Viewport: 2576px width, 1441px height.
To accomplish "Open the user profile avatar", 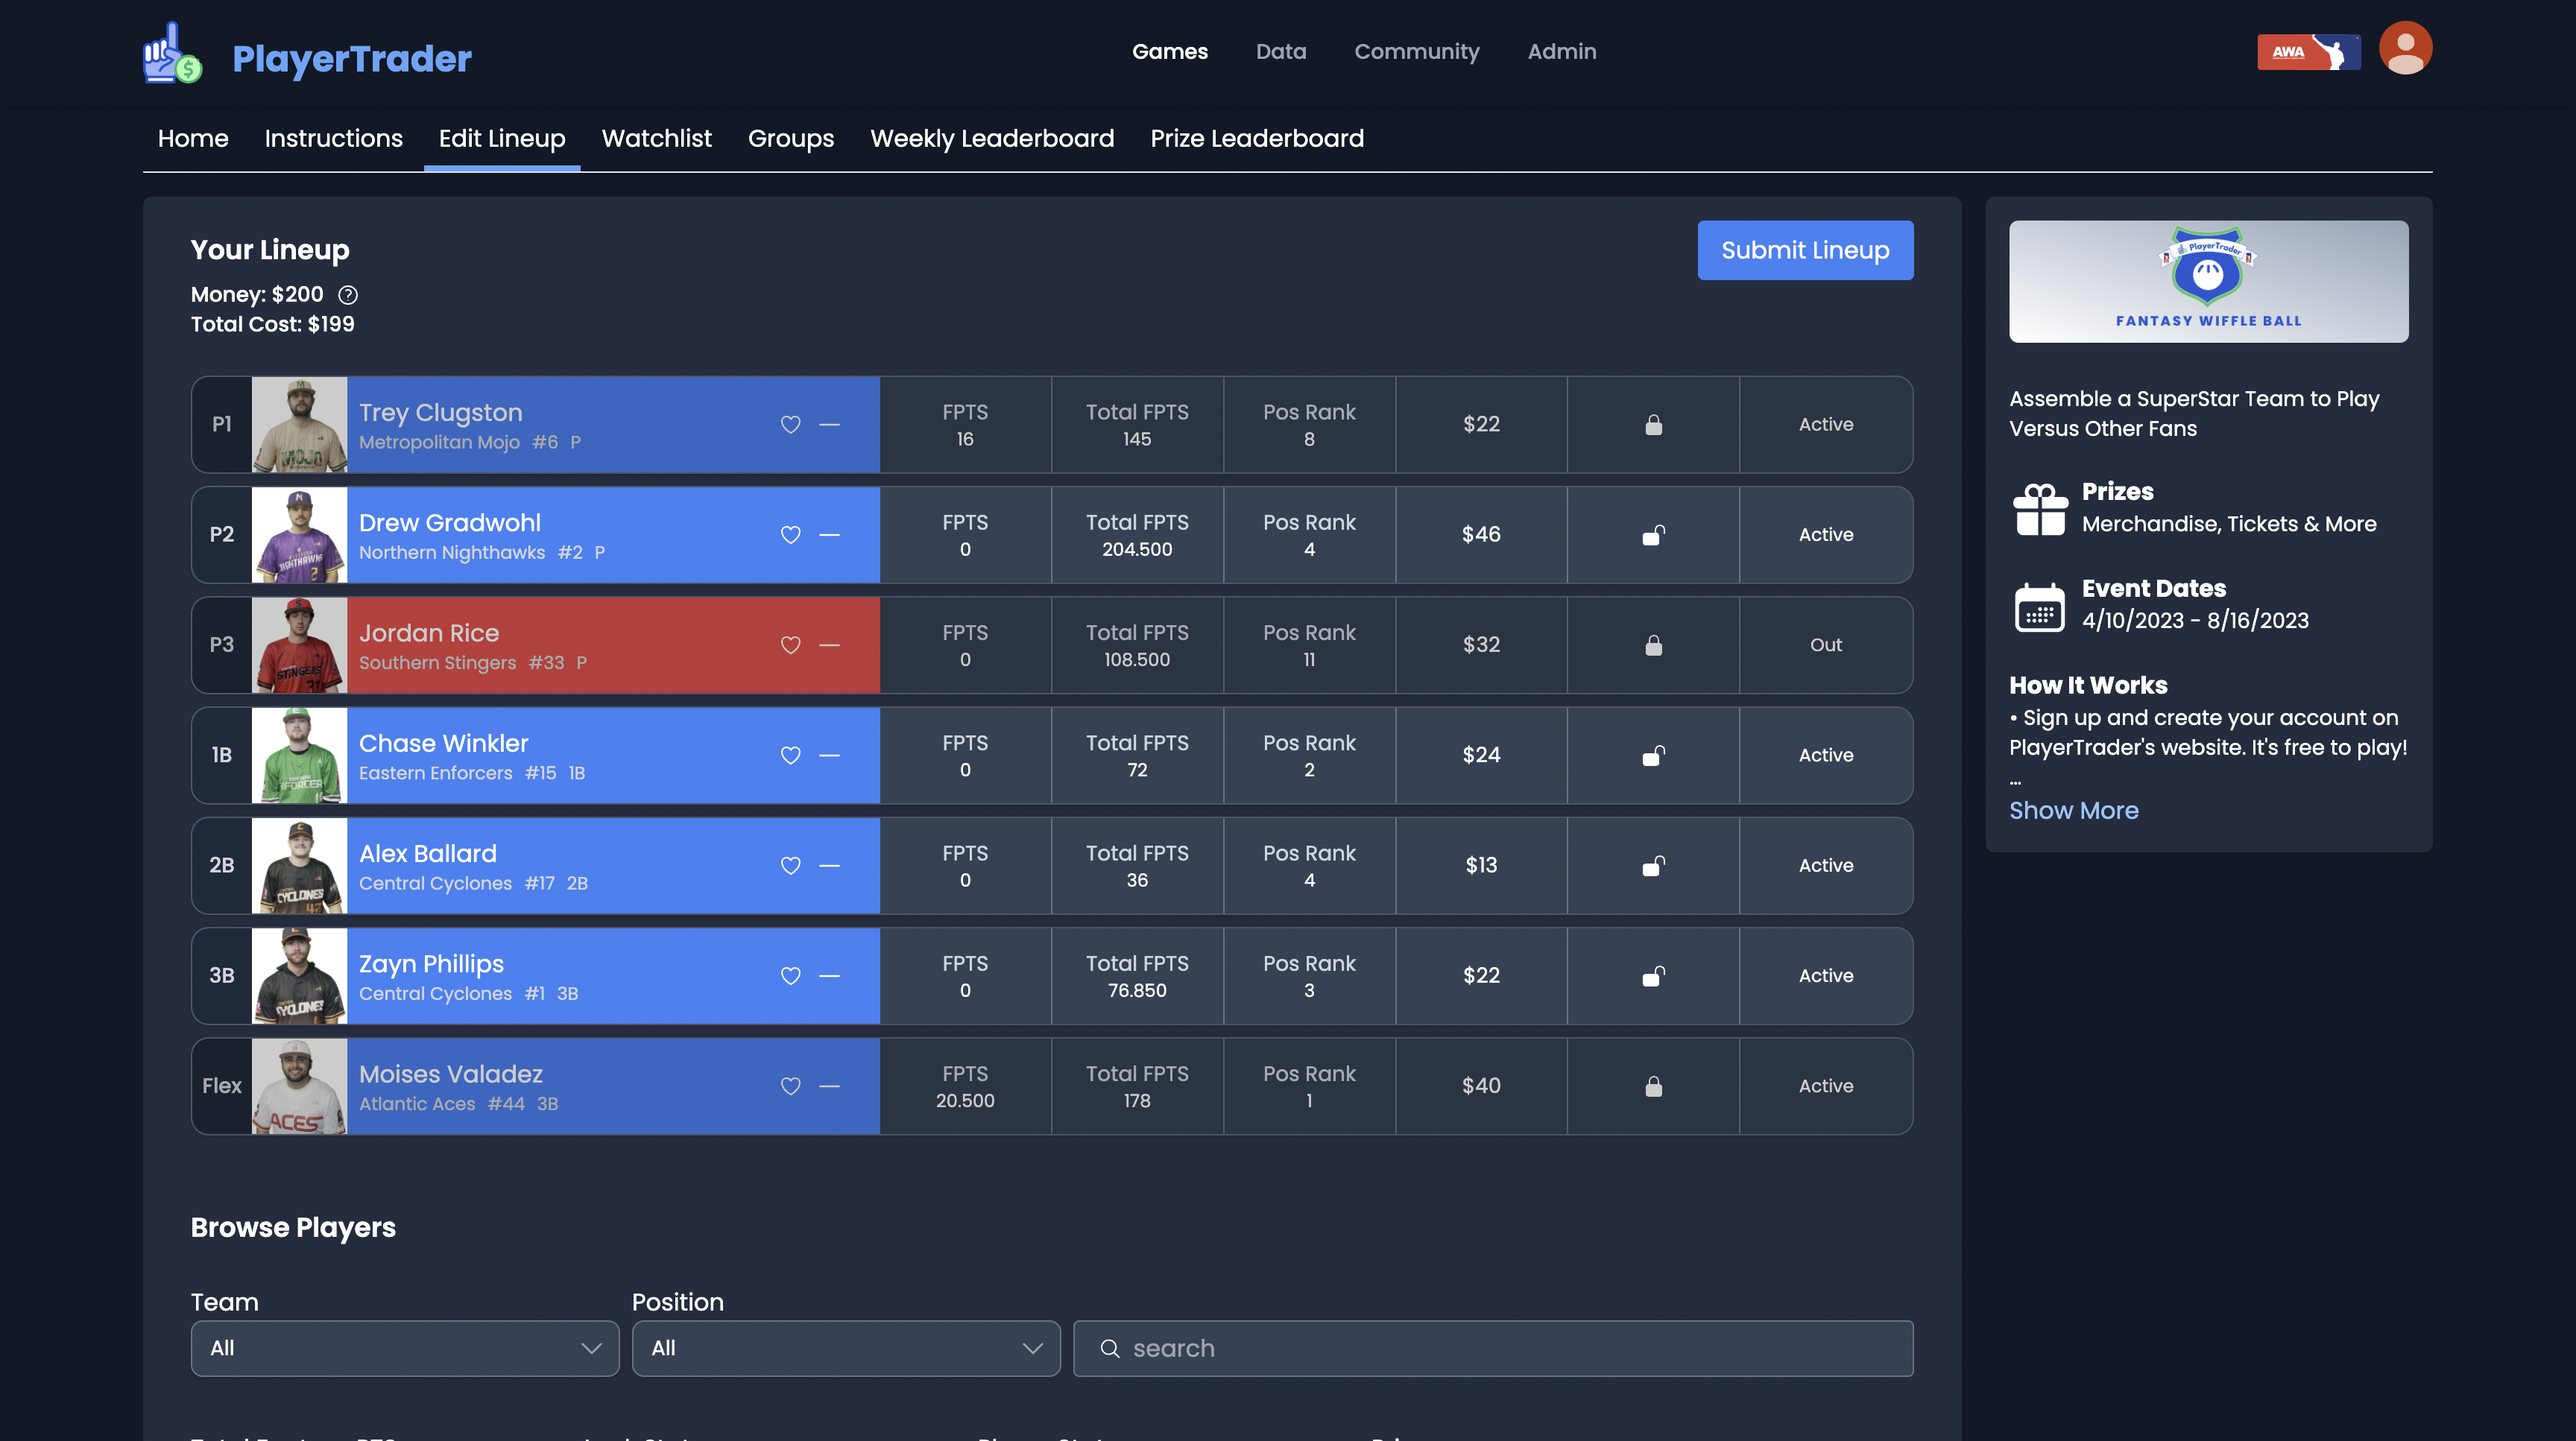I will (2405, 48).
